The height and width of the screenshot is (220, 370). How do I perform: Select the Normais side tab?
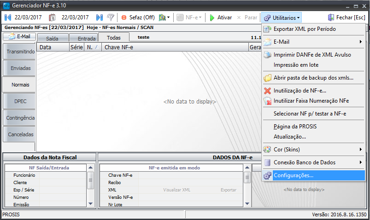click(19, 85)
